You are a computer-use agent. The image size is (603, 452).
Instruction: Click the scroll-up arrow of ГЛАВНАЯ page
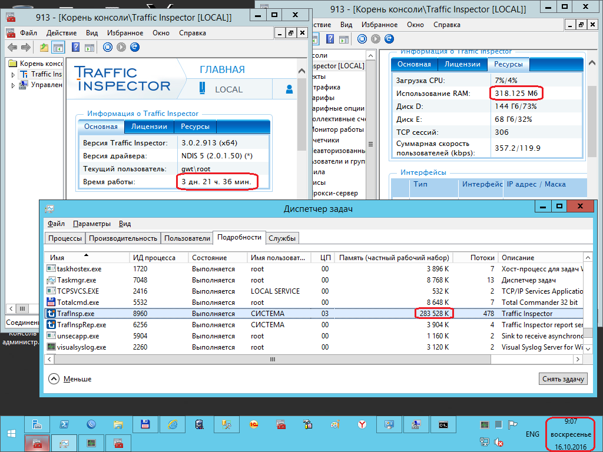click(x=302, y=71)
